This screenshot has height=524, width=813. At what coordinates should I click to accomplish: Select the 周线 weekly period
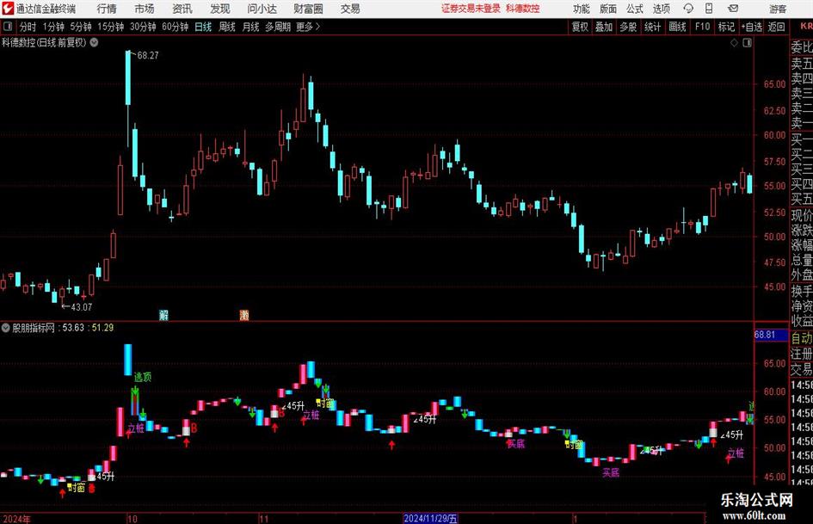tap(226, 27)
